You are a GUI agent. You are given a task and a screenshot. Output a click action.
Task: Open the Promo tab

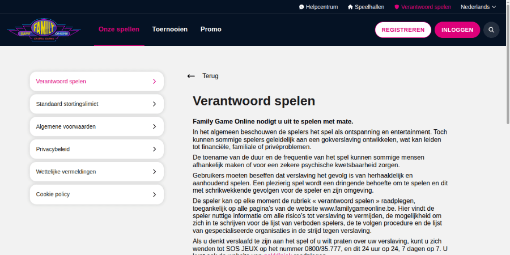click(x=211, y=29)
